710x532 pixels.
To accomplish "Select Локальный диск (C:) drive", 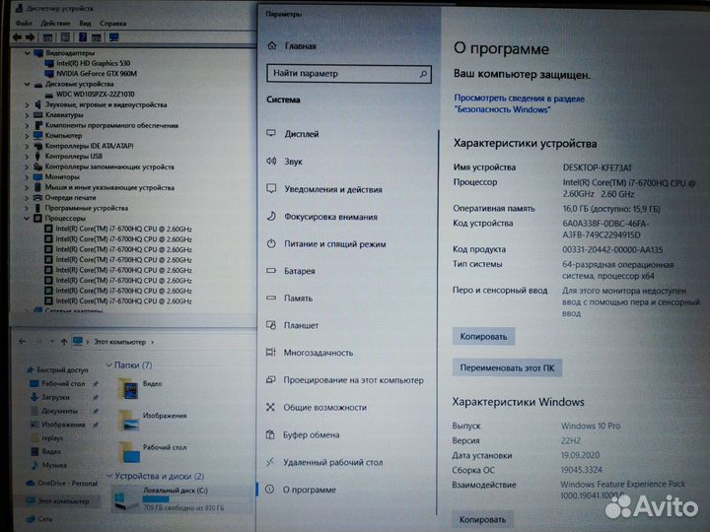I will point(181,499).
